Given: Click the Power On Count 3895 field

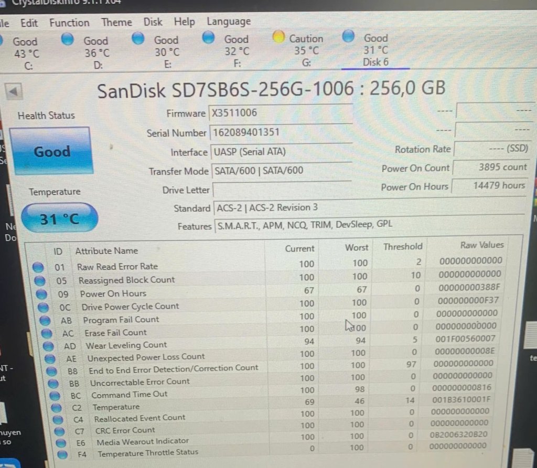Looking at the screenshot, I should pos(491,167).
